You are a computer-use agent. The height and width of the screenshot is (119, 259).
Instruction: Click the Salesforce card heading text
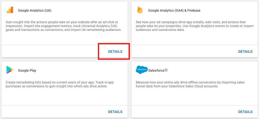(x=158, y=71)
